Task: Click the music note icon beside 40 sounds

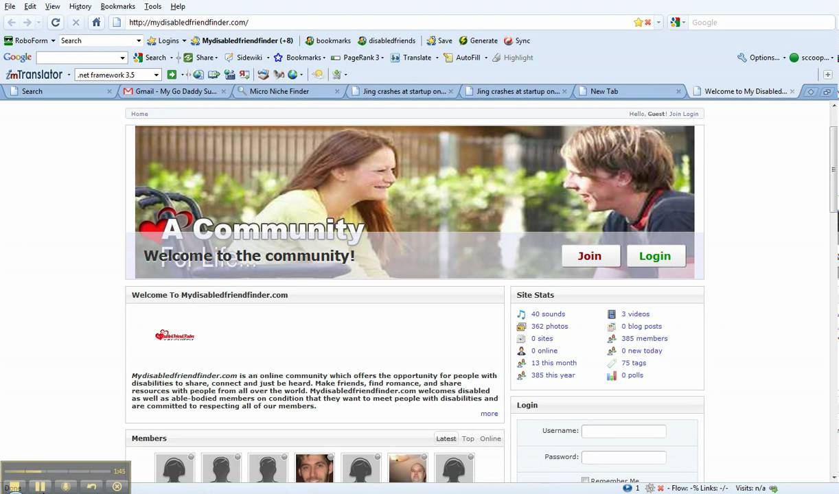Action: pyautogui.click(x=521, y=314)
